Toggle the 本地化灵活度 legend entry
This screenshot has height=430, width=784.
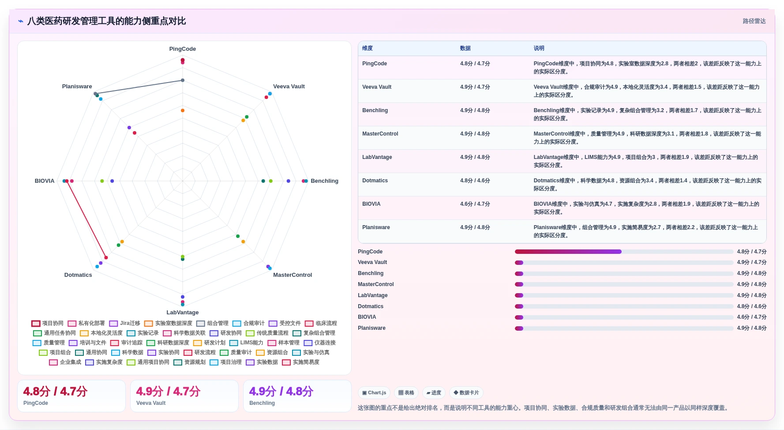click(101, 333)
